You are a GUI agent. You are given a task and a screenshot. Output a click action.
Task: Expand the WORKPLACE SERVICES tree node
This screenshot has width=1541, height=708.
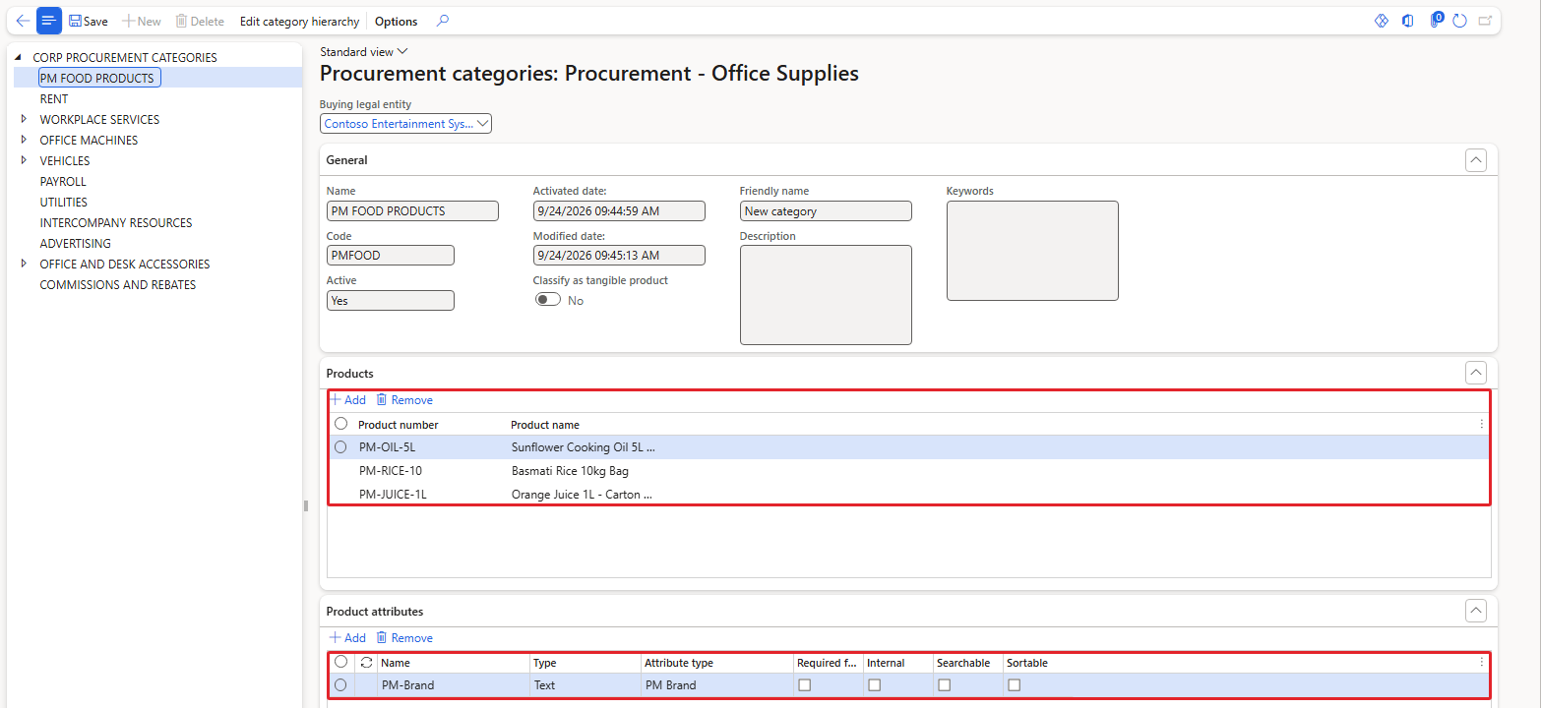tap(24, 119)
